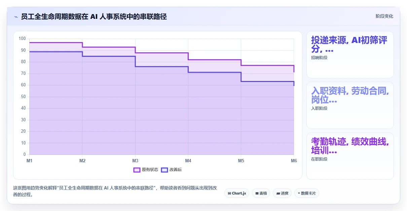Click the icon inside the 表格 chip
Viewport: 407px width, 211px height.
pyautogui.click(x=257, y=193)
